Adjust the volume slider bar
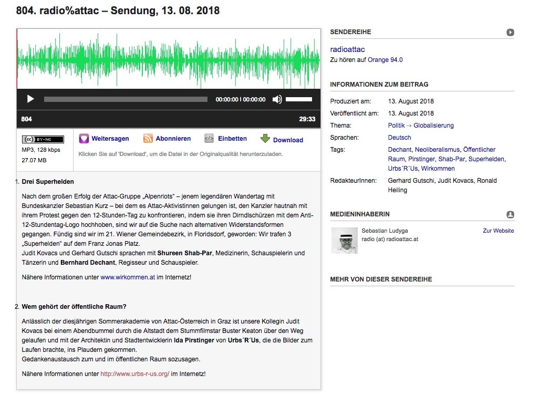This screenshot has width=550, height=396. point(299,99)
